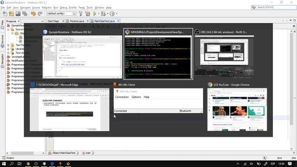Image resolution: width=297 pixels, height=167 pixels.
Task: Open the Profile Project dropdown arrow
Action: [116, 13]
